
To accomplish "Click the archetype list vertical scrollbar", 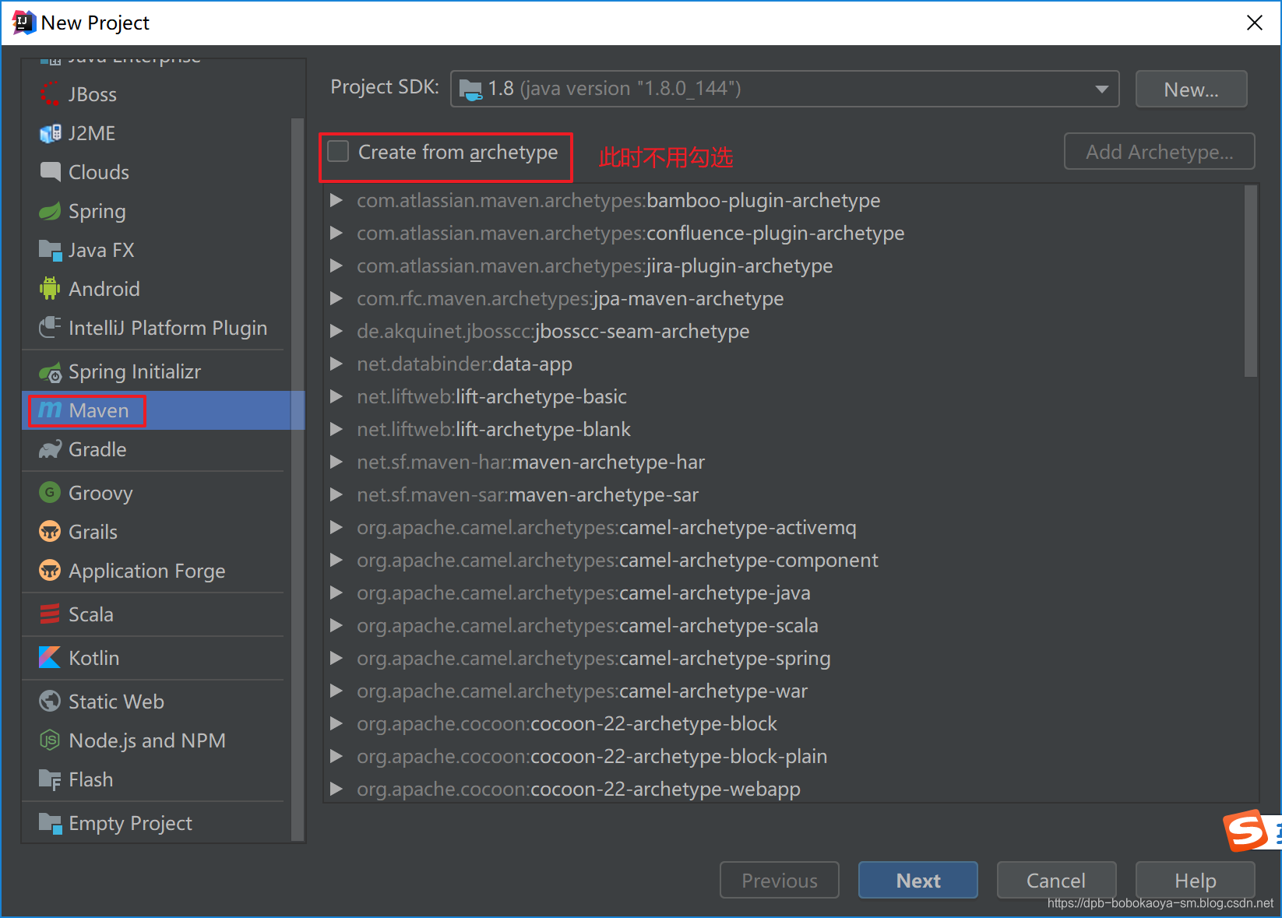I will point(1251,281).
